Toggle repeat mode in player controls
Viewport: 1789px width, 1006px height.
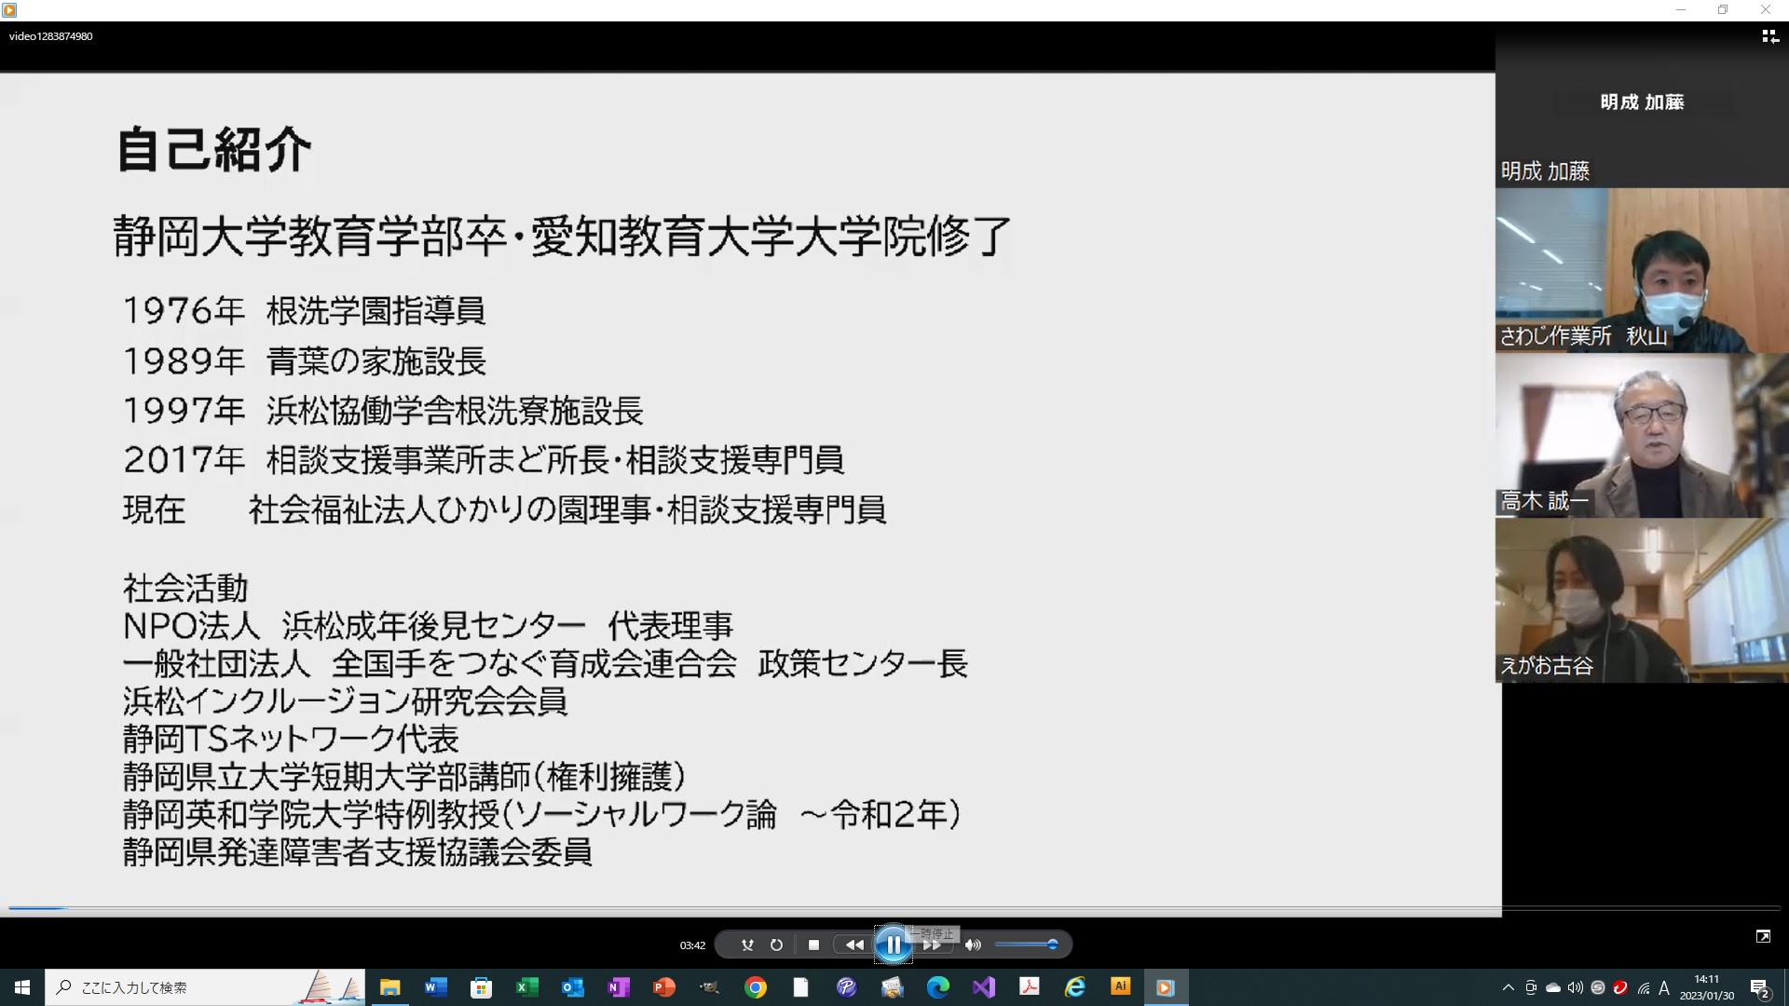click(x=776, y=945)
